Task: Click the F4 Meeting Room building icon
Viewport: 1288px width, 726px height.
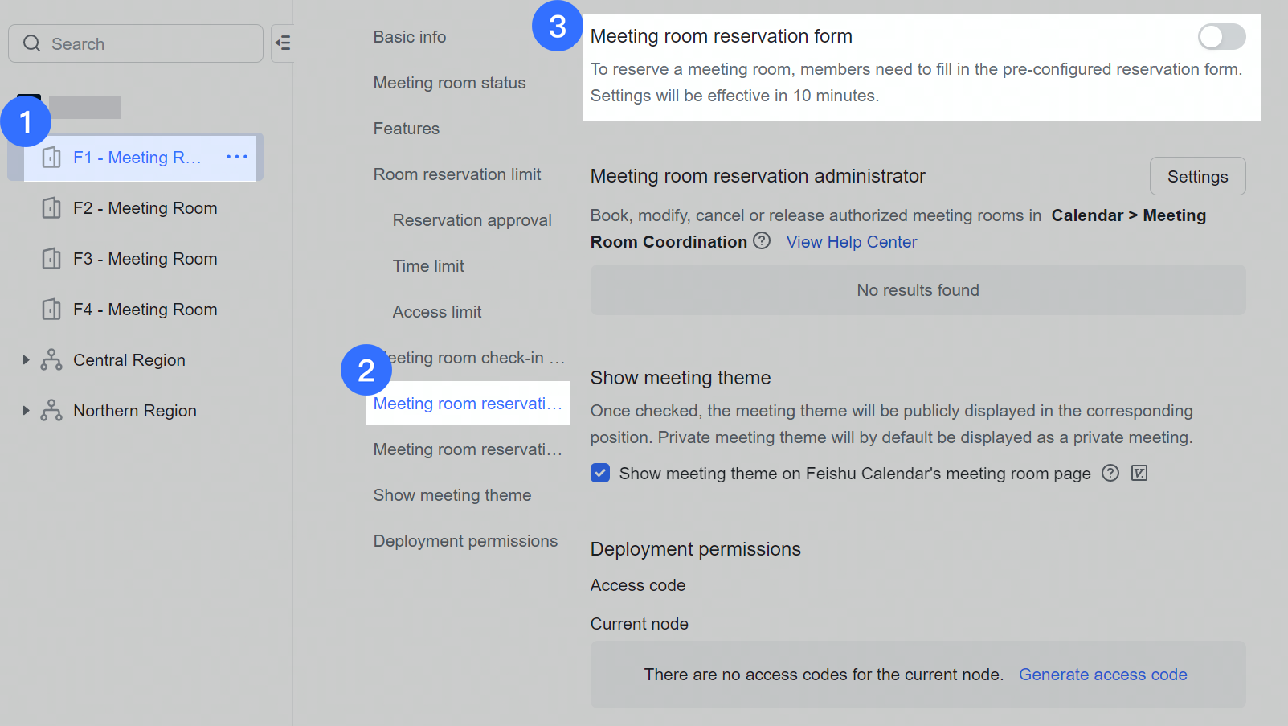Action: click(x=51, y=309)
